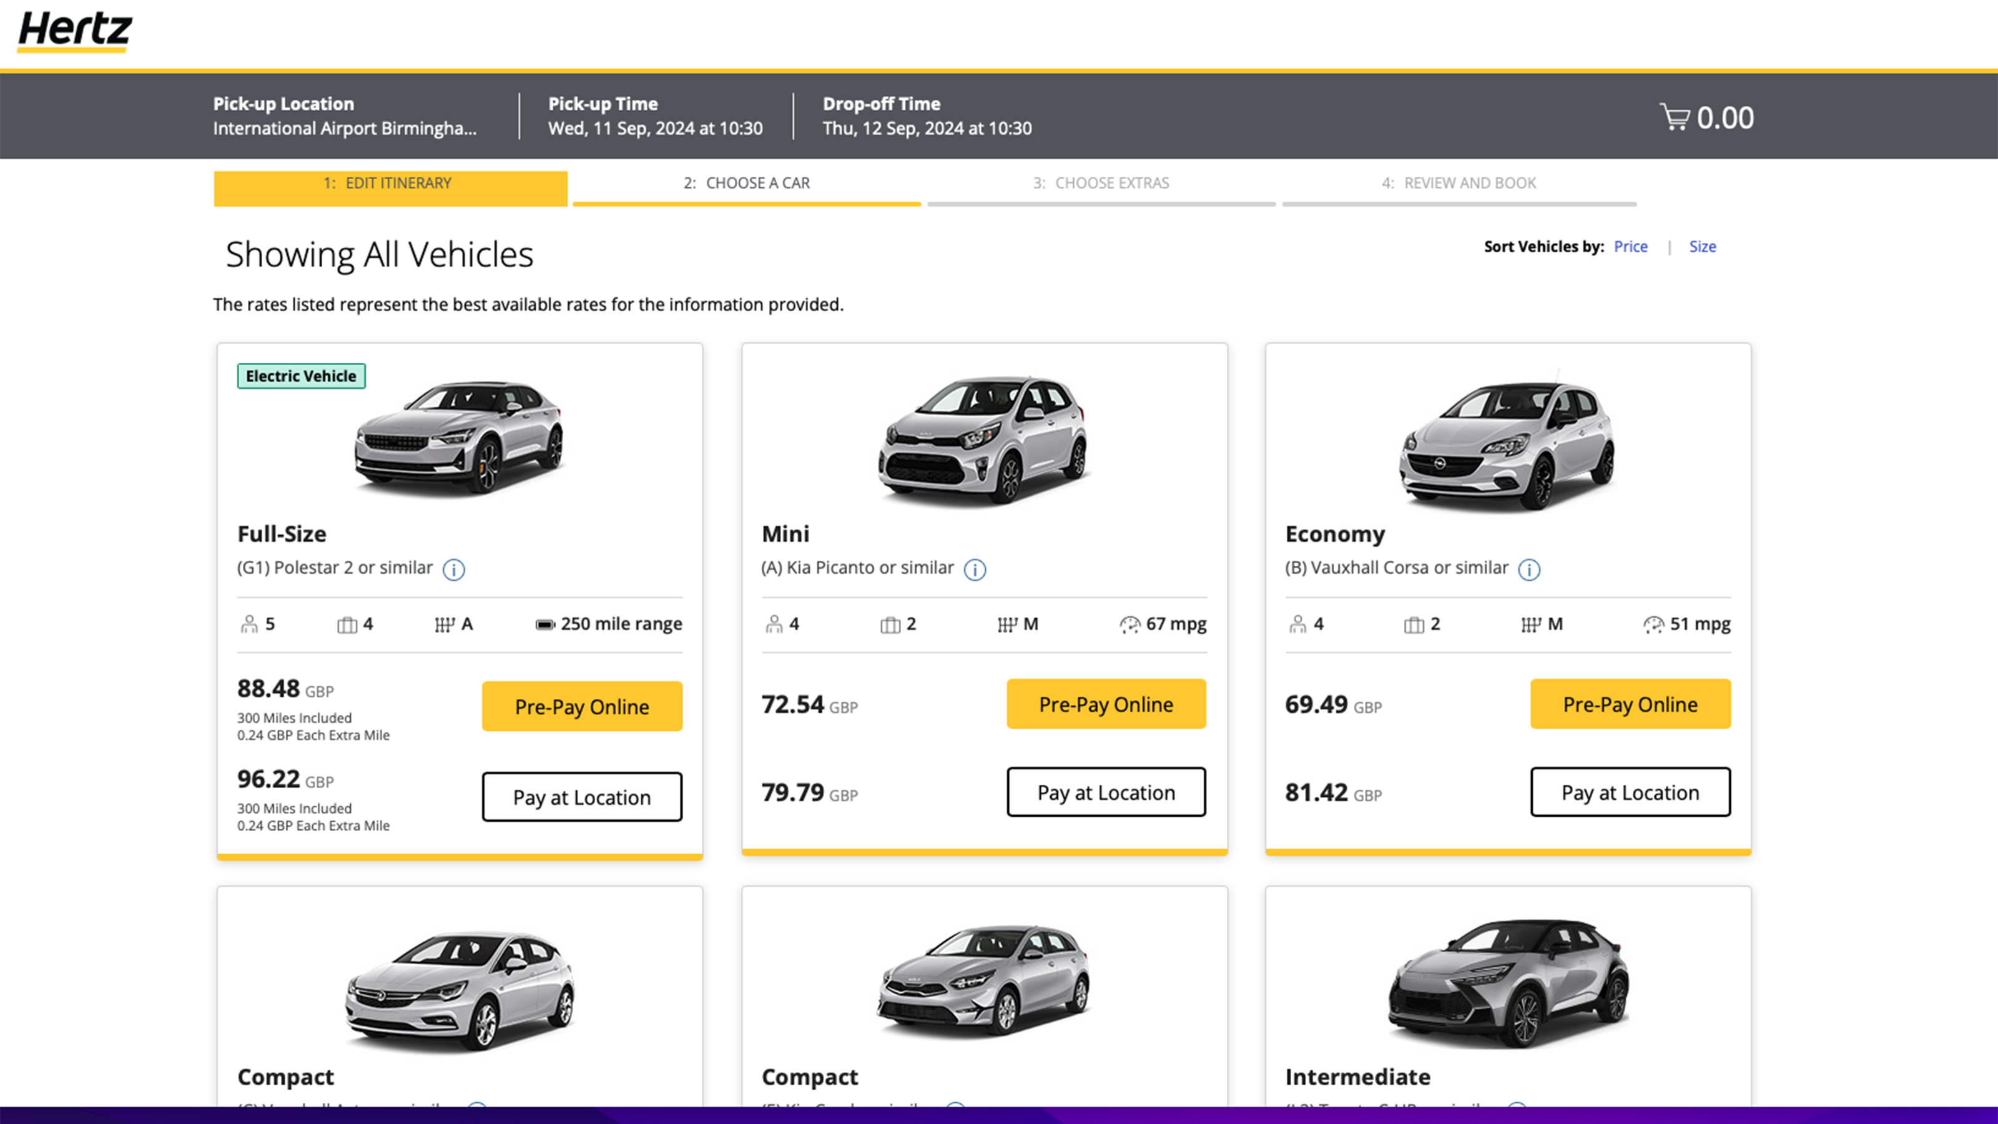
Task: Sort vehicles by Size
Action: pyautogui.click(x=1703, y=247)
